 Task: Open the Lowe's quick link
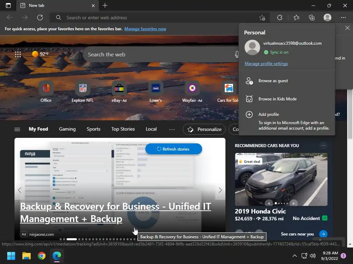pyautogui.click(x=155, y=92)
